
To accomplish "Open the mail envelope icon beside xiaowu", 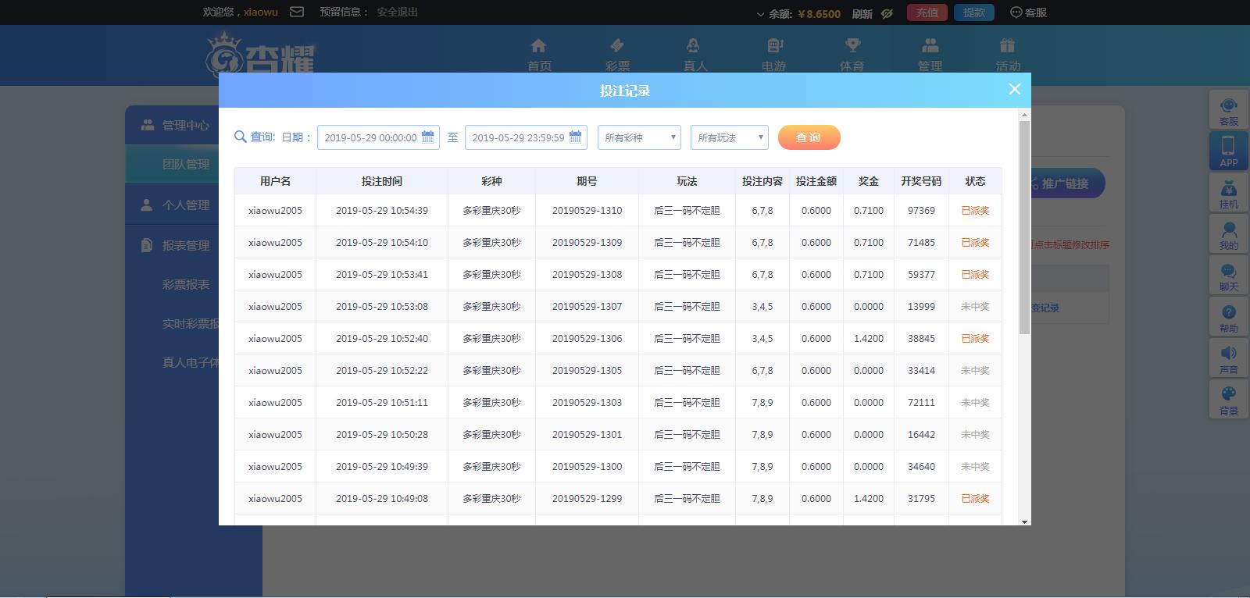I will (297, 12).
